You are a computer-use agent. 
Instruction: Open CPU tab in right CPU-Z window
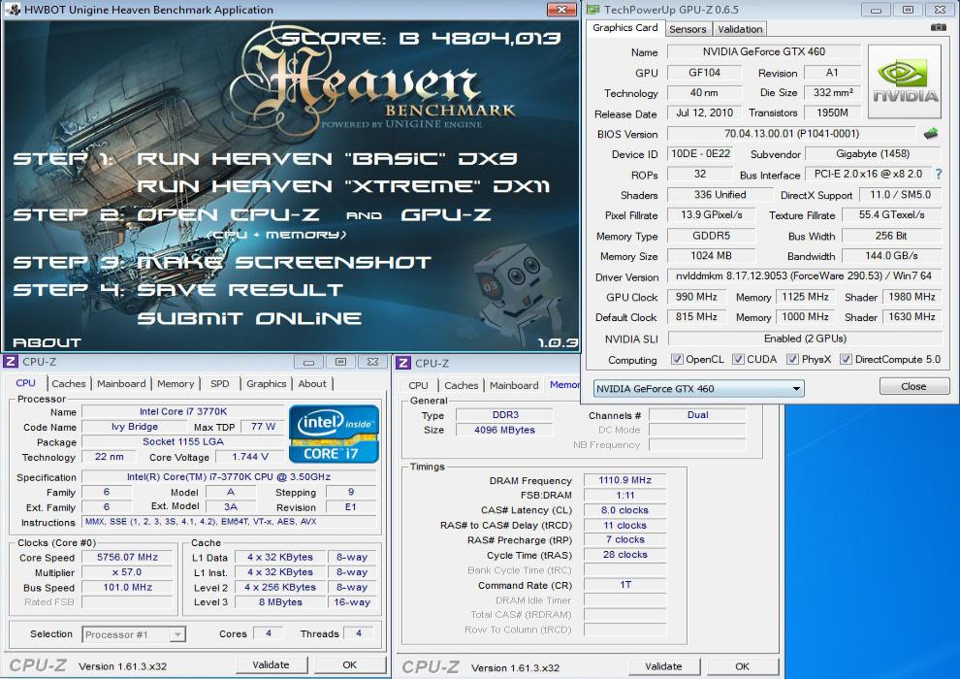click(x=418, y=385)
